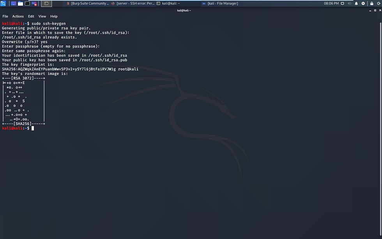The image size is (382, 239).
Task: Click the display icon with the red badge
Action: (x=34, y=4)
